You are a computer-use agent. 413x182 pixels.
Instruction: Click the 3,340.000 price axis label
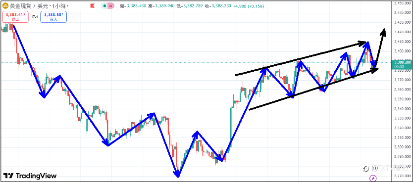[x=403, y=109]
